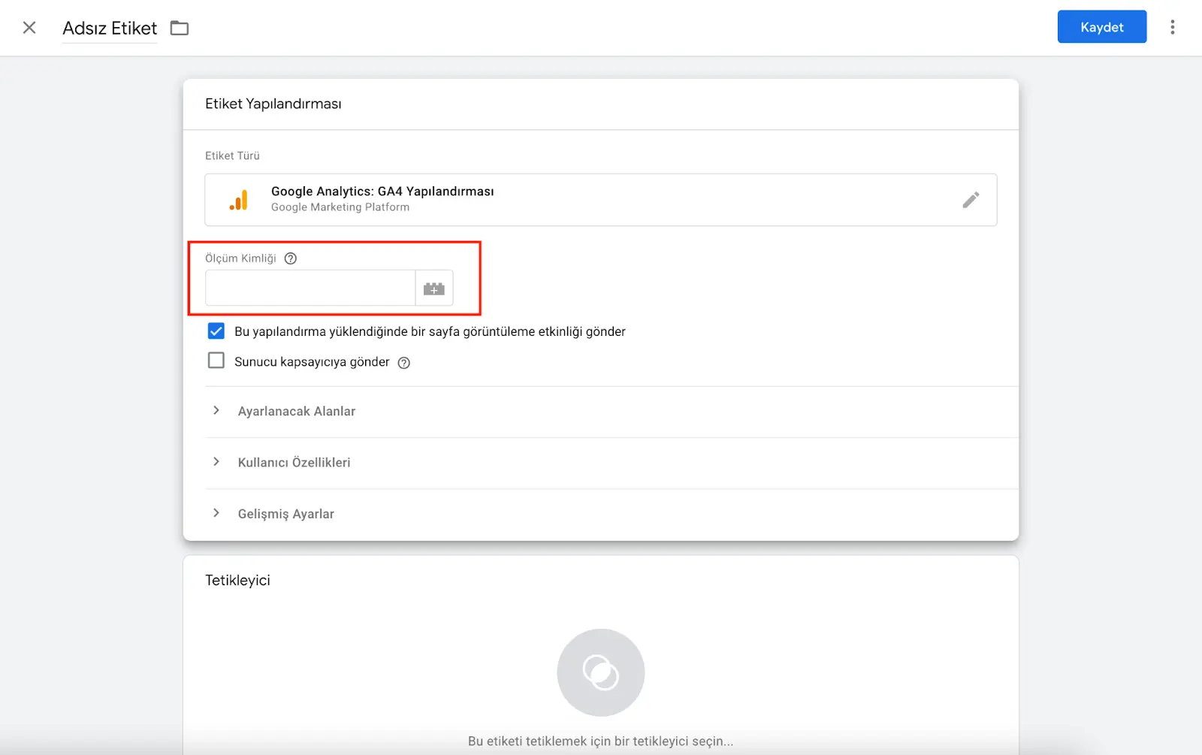Select a trigger via the Tetikleyici prompt
The image size is (1202, 755).
pos(600,741)
